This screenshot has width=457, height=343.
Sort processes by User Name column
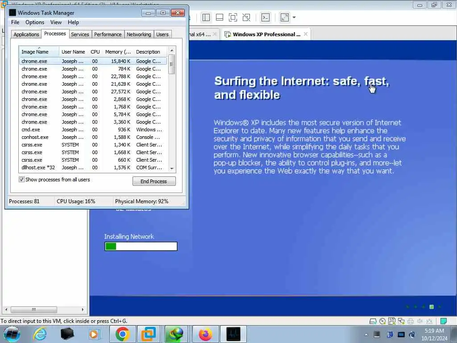(74, 52)
